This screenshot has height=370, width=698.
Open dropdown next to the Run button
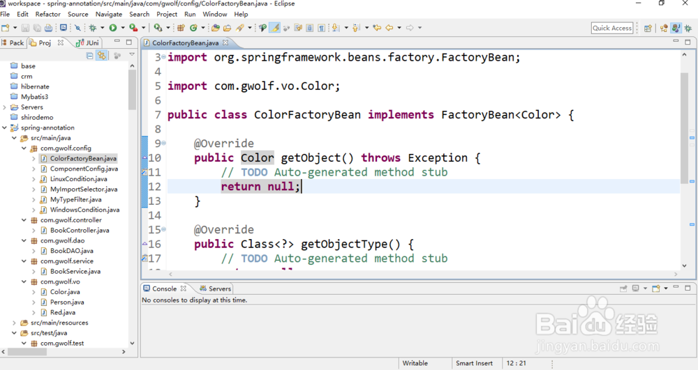[x=123, y=28]
